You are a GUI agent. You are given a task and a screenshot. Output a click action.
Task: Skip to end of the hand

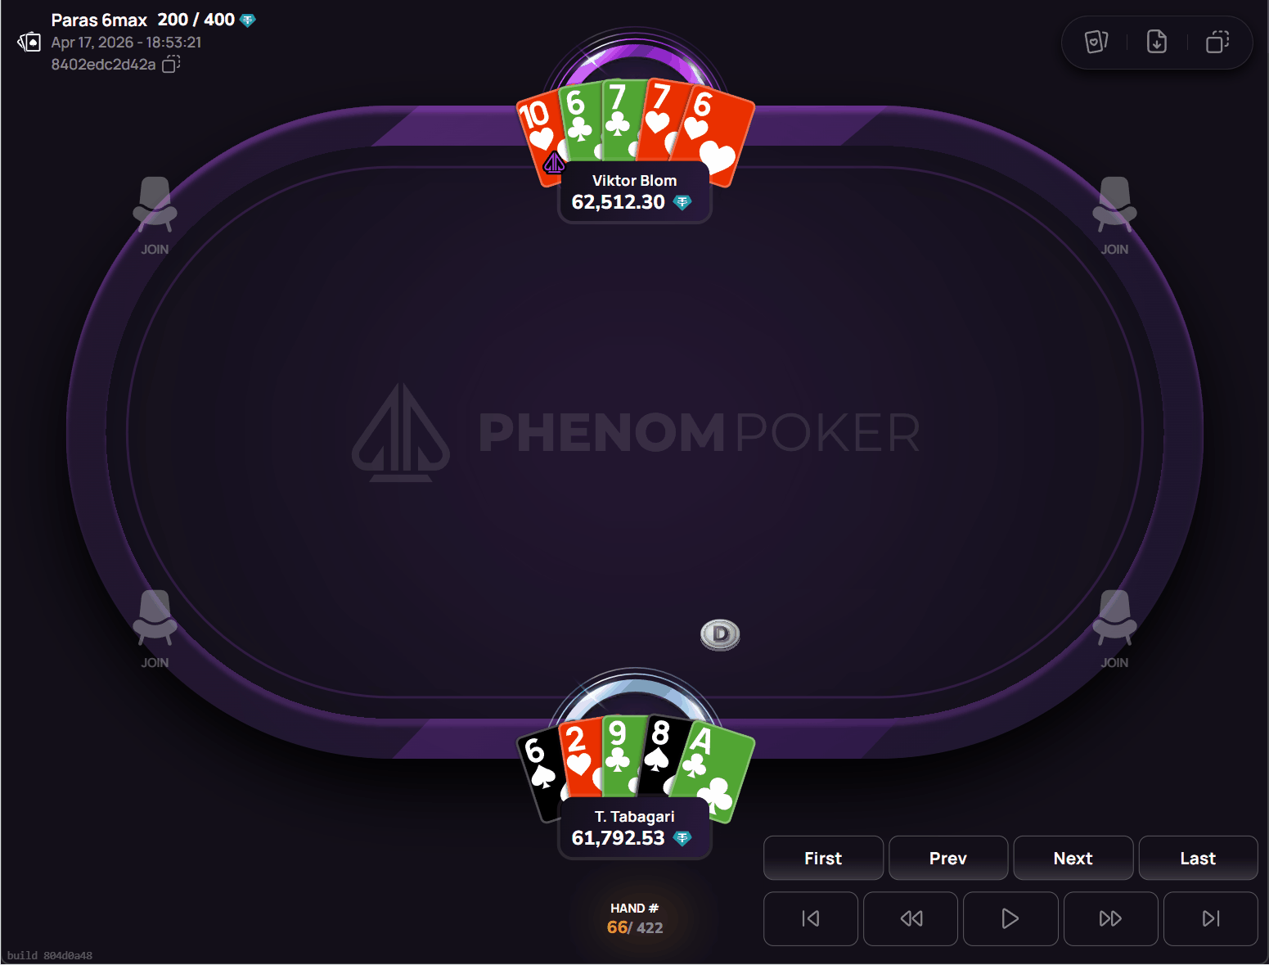click(x=1210, y=918)
